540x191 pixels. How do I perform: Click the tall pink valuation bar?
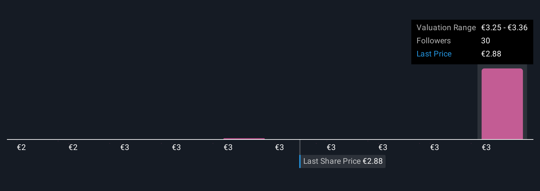click(502, 104)
